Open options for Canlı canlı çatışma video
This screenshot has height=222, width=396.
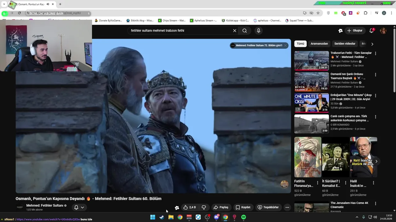pos(376,117)
